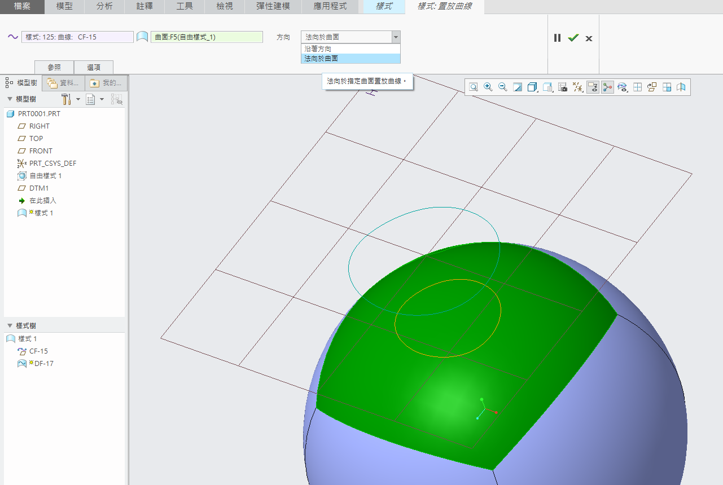Zoom in using the magnifier plus icon
The image size is (723, 485).
pyautogui.click(x=488, y=87)
